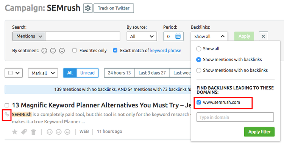Click the green Apply filter button
Image resolution: width=284 pixels, height=143 pixels.
coord(259,132)
